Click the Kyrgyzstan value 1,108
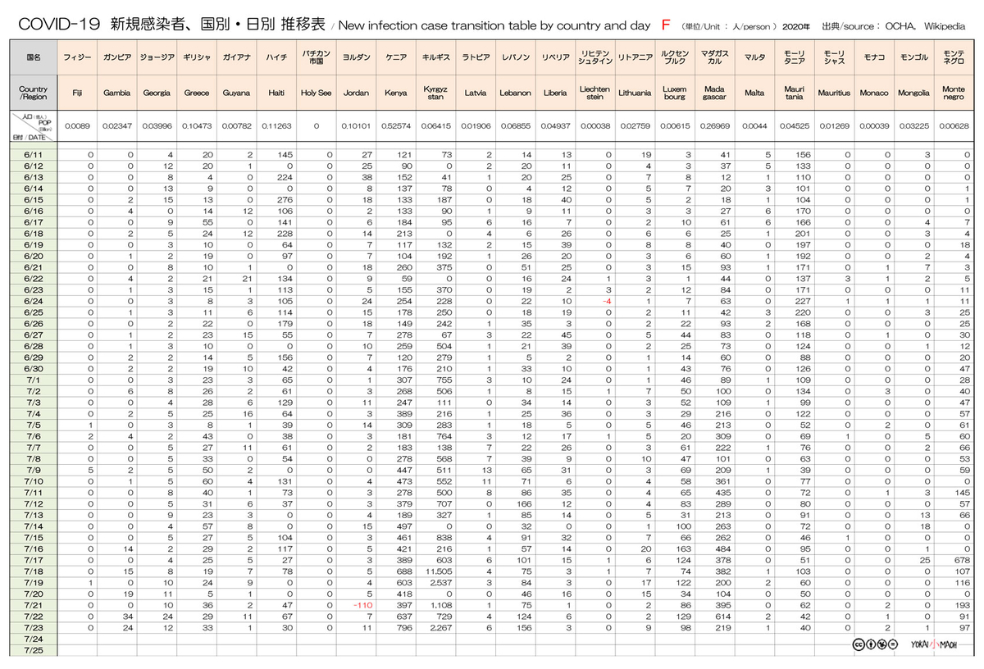 [441, 605]
